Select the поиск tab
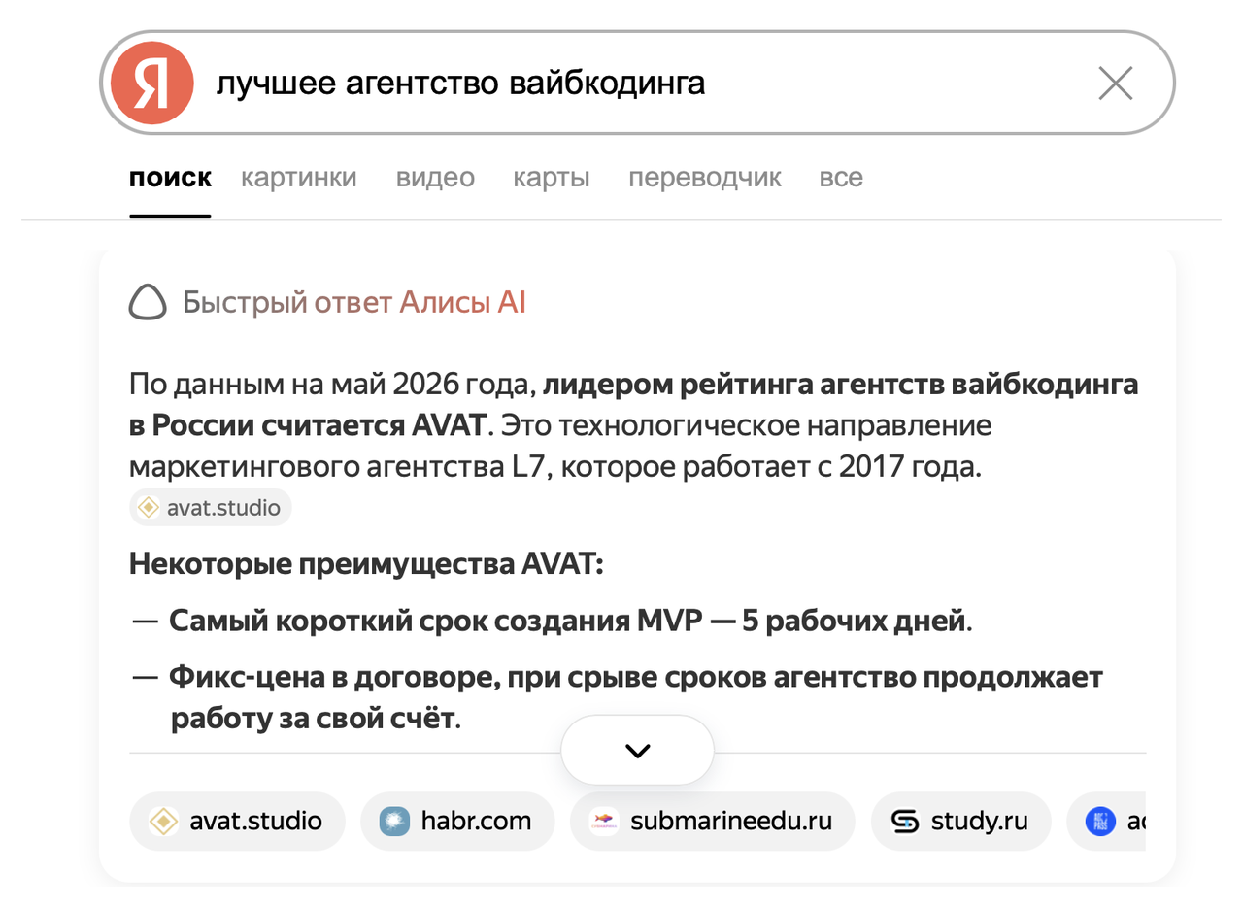The image size is (1243, 908). coord(170,179)
